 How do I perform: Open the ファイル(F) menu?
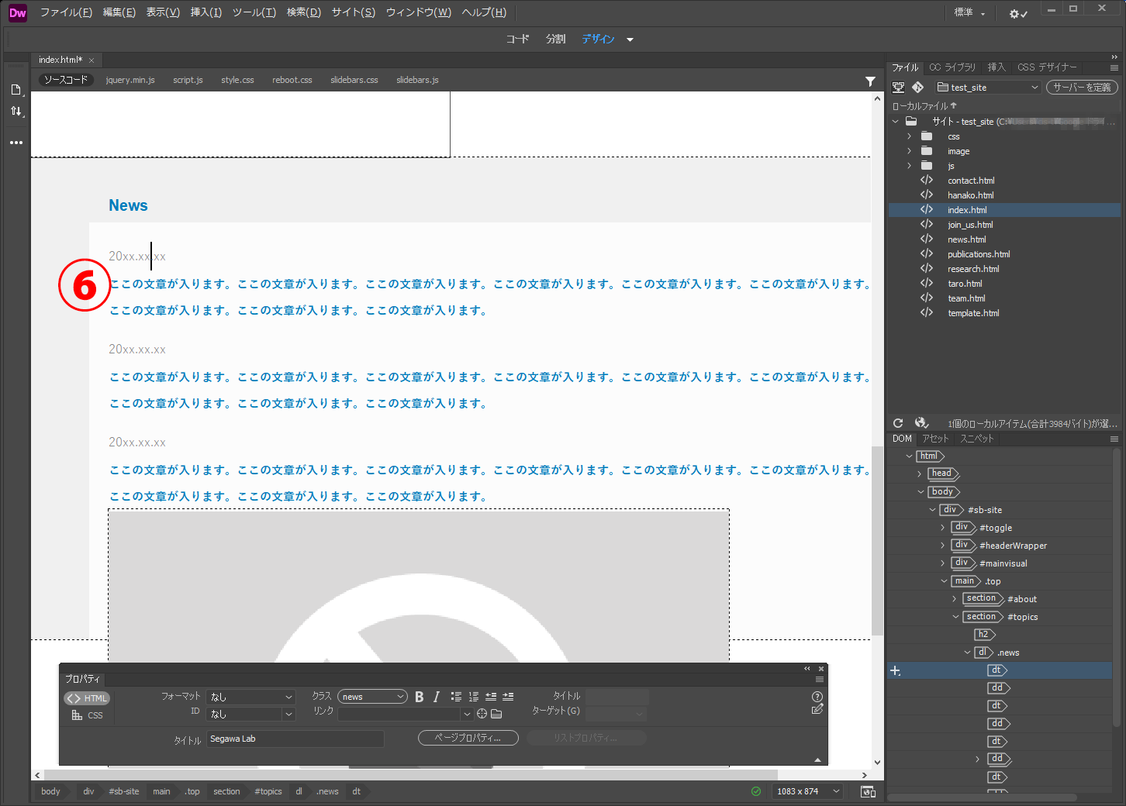[x=66, y=12]
